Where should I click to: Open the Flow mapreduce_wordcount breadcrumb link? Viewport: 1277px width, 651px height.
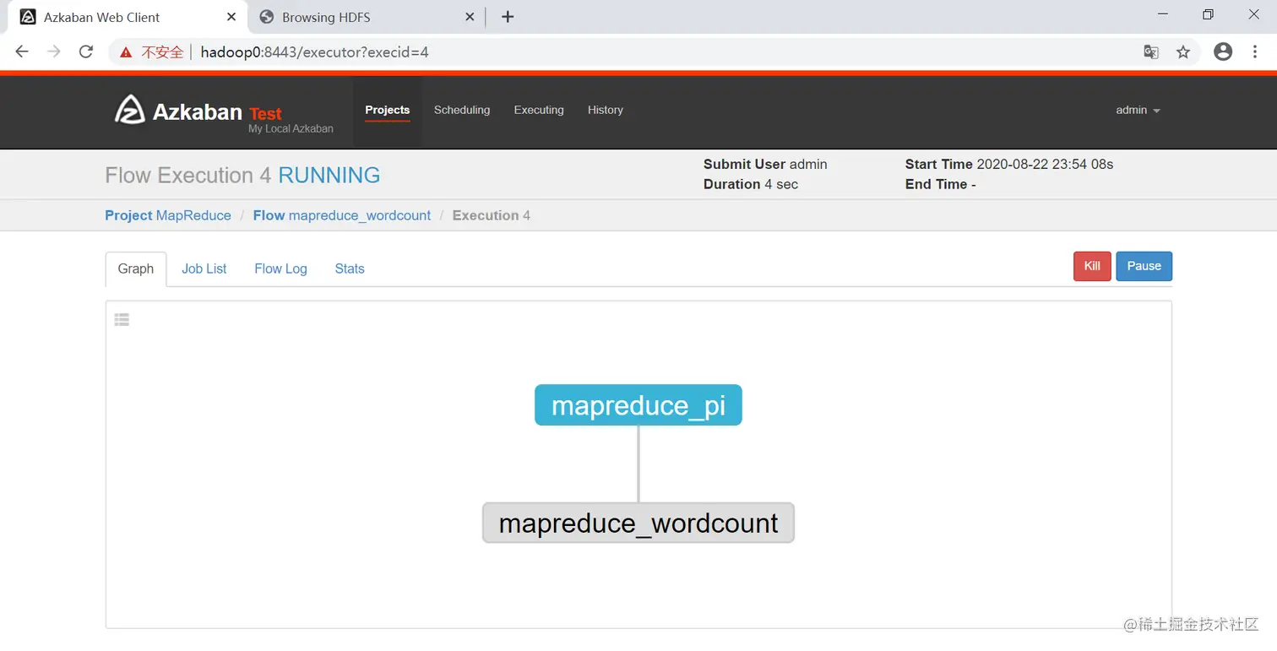click(x=342, y=215)
